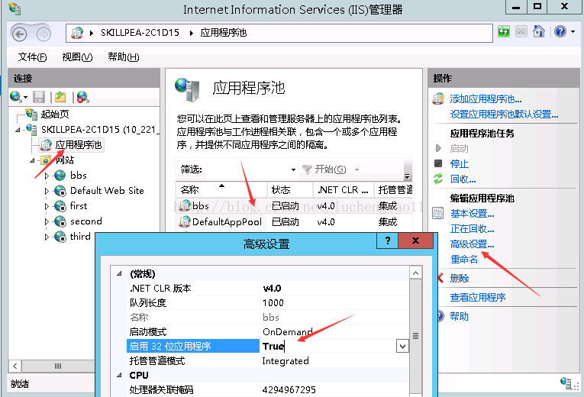Click 帮助 link in Actions panel

pyautogui.click(x=460, y=316)
